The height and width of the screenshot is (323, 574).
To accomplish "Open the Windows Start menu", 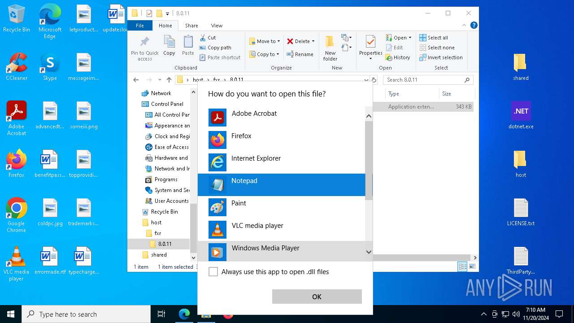I will (x=10, y=314).
